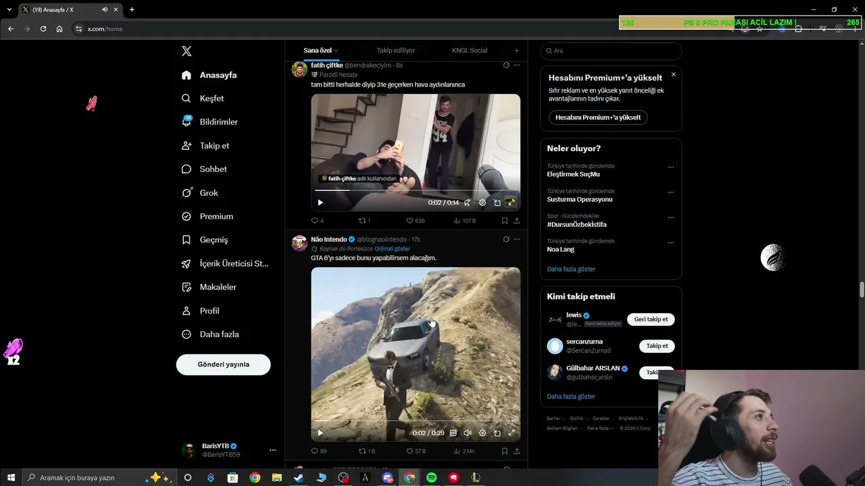Expand Daha fazla sidebar menu
The height and width of the screenshot is (486, 865).
click(x=210, y=335)
